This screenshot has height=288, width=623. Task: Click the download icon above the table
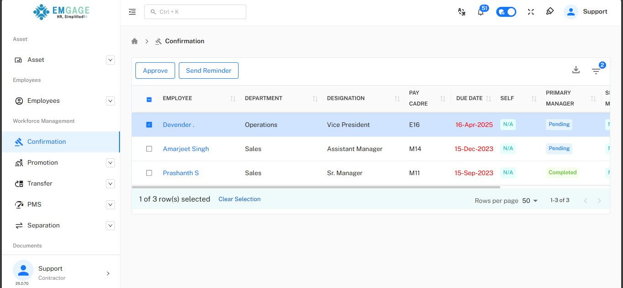(x=576, y=70)
